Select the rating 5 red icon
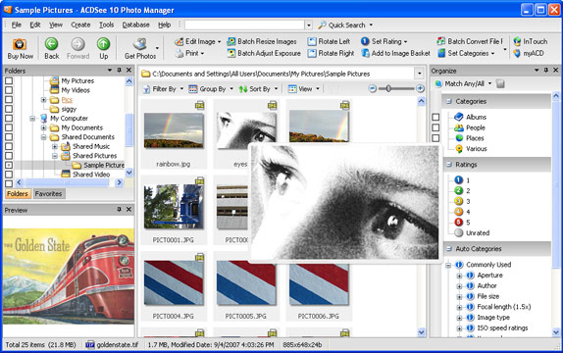Viewport: 563px width, 353px height. (x=458, y=222)
